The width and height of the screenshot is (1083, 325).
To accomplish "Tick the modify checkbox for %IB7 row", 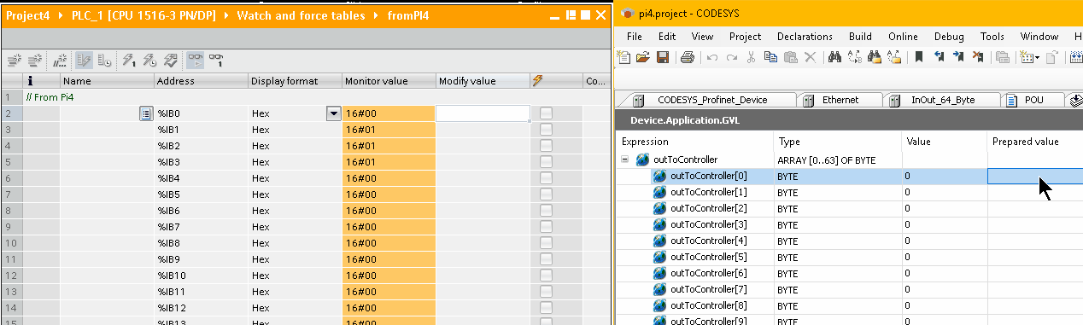I will [547, 227].
